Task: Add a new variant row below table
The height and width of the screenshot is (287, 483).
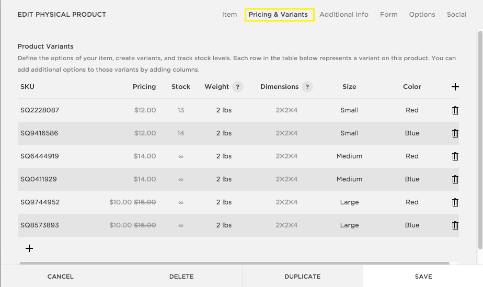Action: point(29,248)
